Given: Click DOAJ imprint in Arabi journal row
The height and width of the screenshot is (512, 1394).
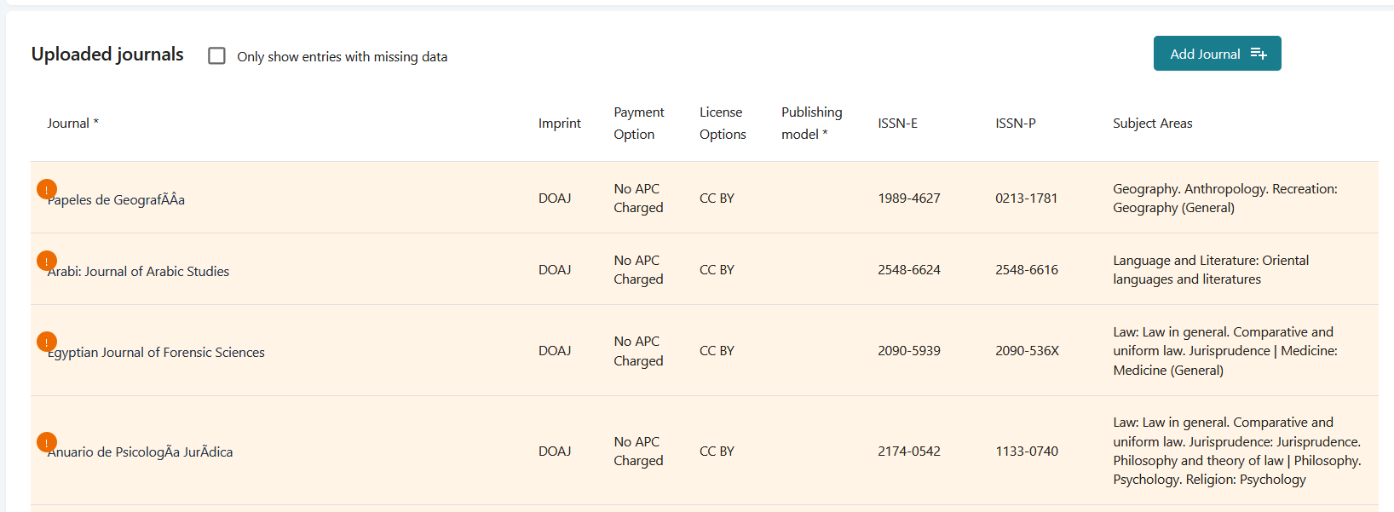Looking at the screenshot, I should tap(555, 270).
